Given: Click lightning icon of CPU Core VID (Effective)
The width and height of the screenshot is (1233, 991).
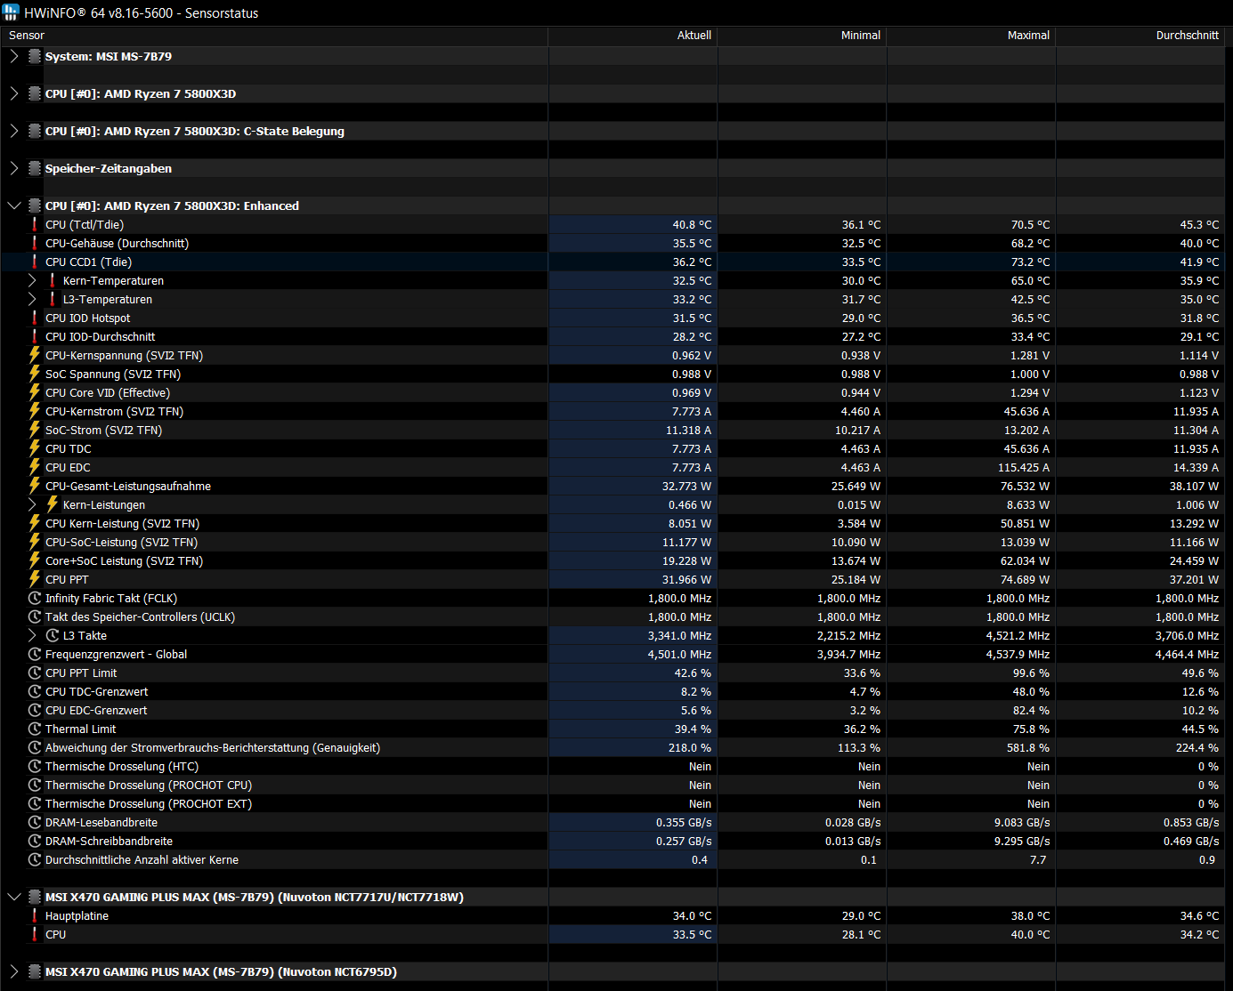Looking at the screenshot, I should click(x=35, y=392).
